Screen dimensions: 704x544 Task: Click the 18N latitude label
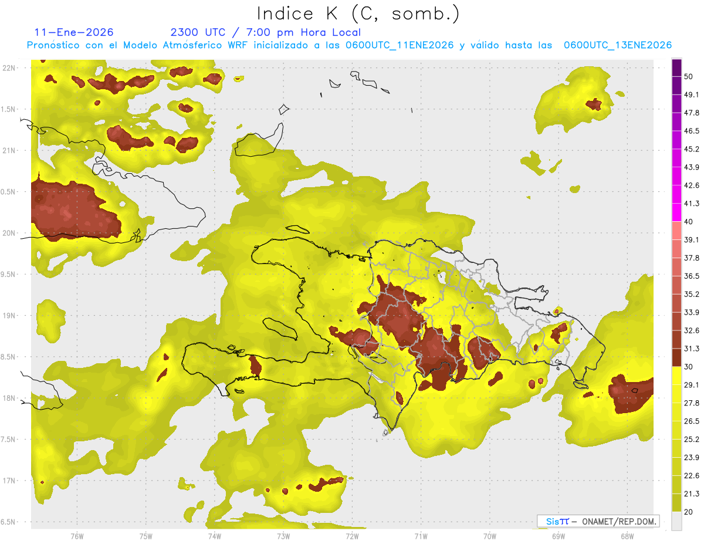[9, 398]
